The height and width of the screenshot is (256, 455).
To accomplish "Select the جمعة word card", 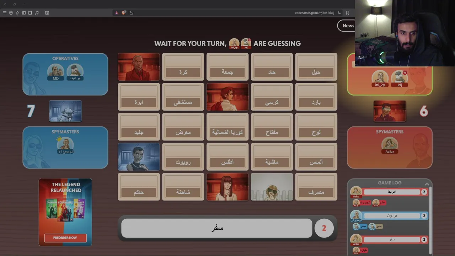I will (x=227, y=67).
